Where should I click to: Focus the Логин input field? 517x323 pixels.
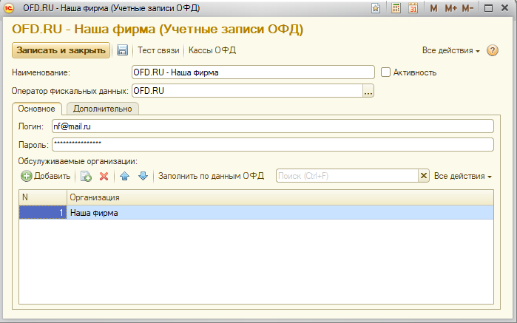273,126
